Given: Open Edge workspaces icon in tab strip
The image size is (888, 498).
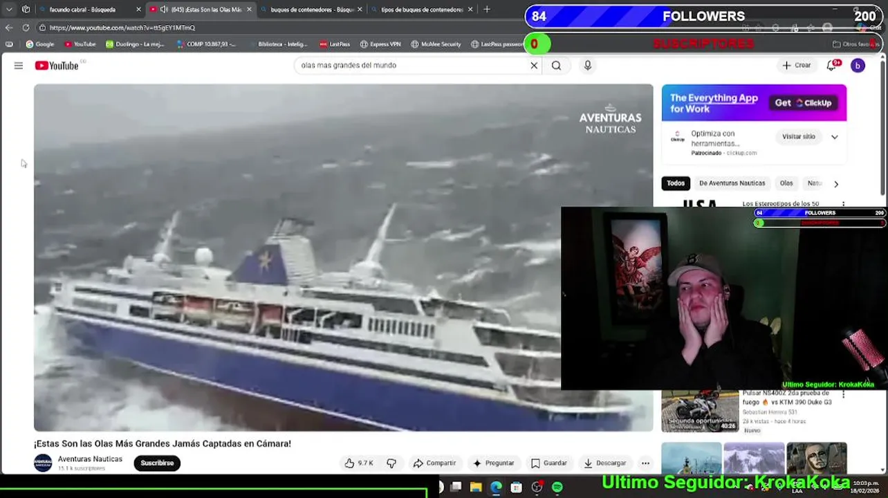Looking at the screenshot, I should [26, 9].
